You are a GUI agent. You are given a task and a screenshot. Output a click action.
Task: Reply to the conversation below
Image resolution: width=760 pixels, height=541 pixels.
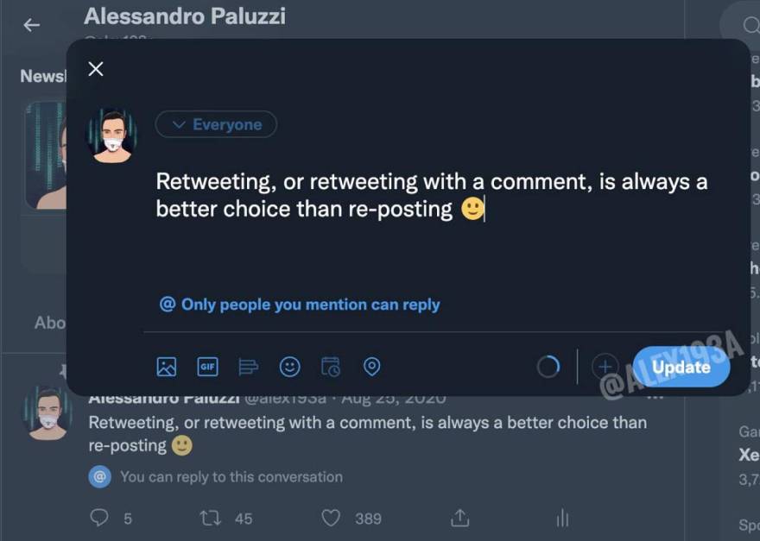point(98,518)
